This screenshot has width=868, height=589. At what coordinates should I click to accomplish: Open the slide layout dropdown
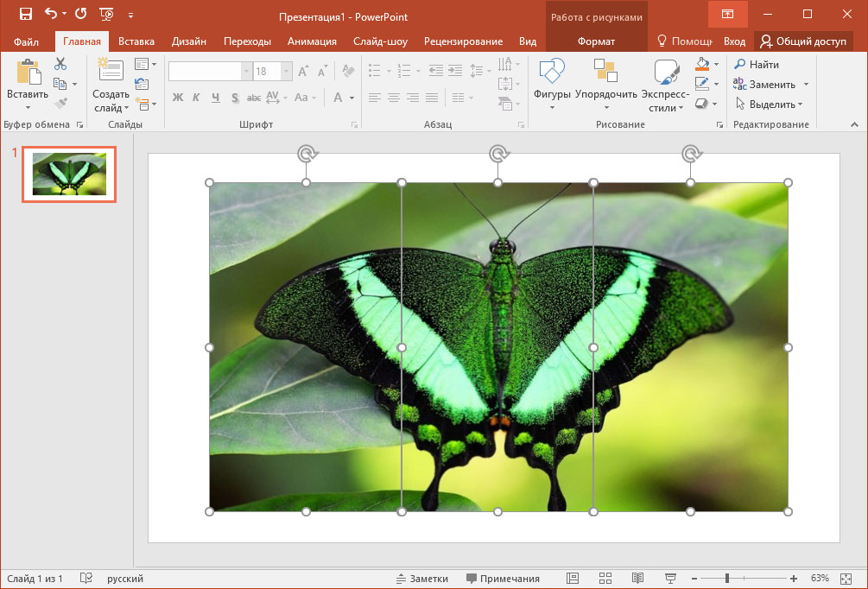pos(146,64)
